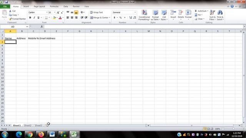Open the General number format dropdown
Viewport: 246px width, 138px height.
click(135, 12)
